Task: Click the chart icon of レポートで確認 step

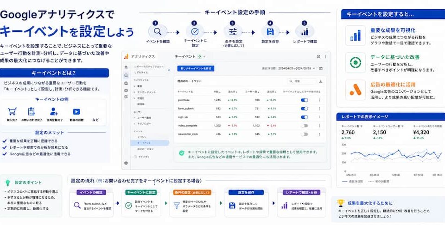Action: (305, 31)
